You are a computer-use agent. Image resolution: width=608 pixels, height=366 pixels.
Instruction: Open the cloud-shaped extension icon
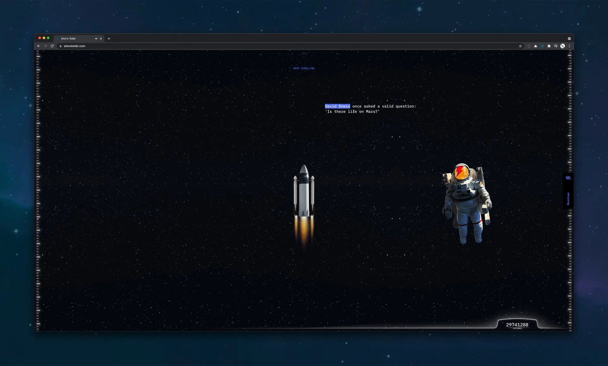click(535, 46)
